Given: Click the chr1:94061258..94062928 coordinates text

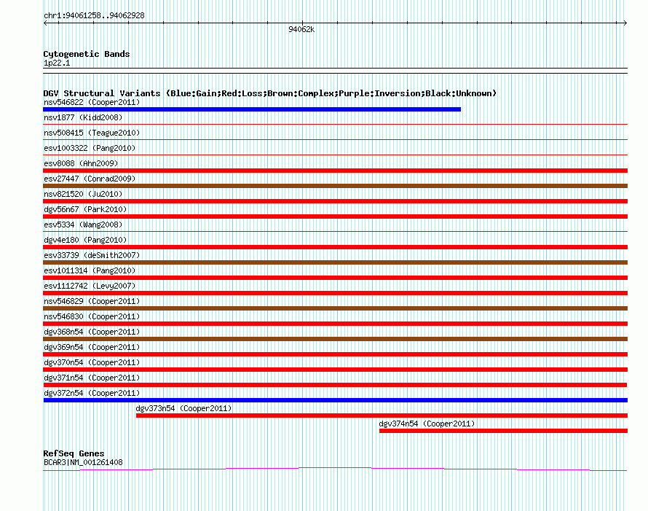Looking at the screenshot, I should 94,16.
